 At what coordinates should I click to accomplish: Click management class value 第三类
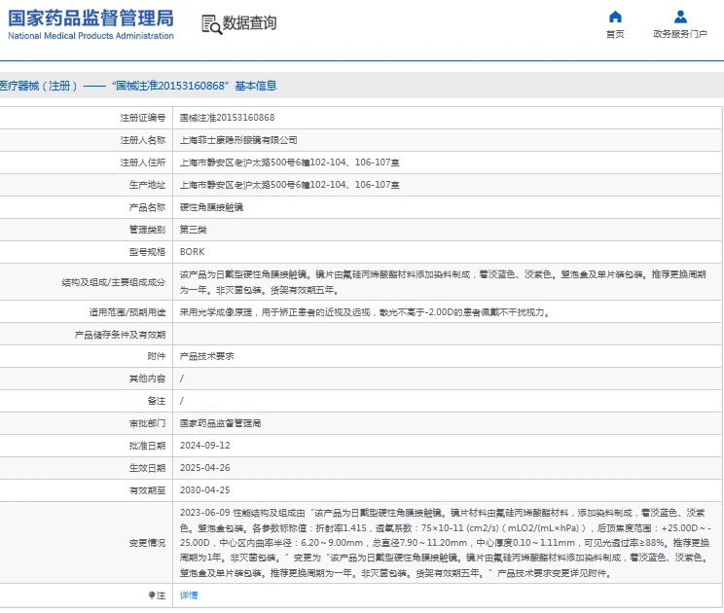point(193,230)
